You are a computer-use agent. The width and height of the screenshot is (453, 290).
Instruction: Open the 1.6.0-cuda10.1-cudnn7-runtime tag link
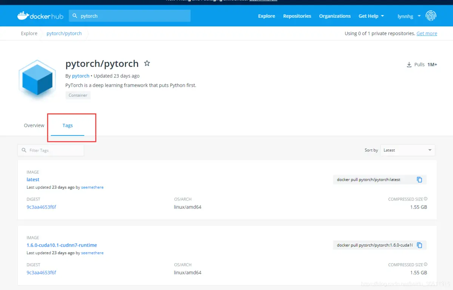click(x=62, y=245)
